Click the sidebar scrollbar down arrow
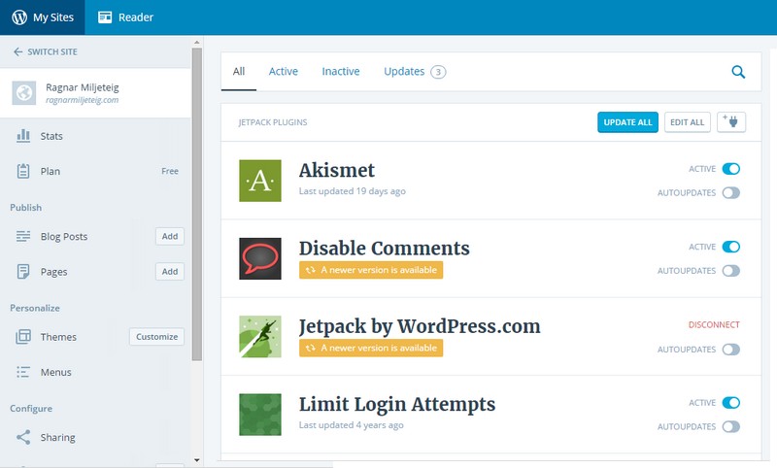This screenshot has width=777, height=468. tap(197, 460)
